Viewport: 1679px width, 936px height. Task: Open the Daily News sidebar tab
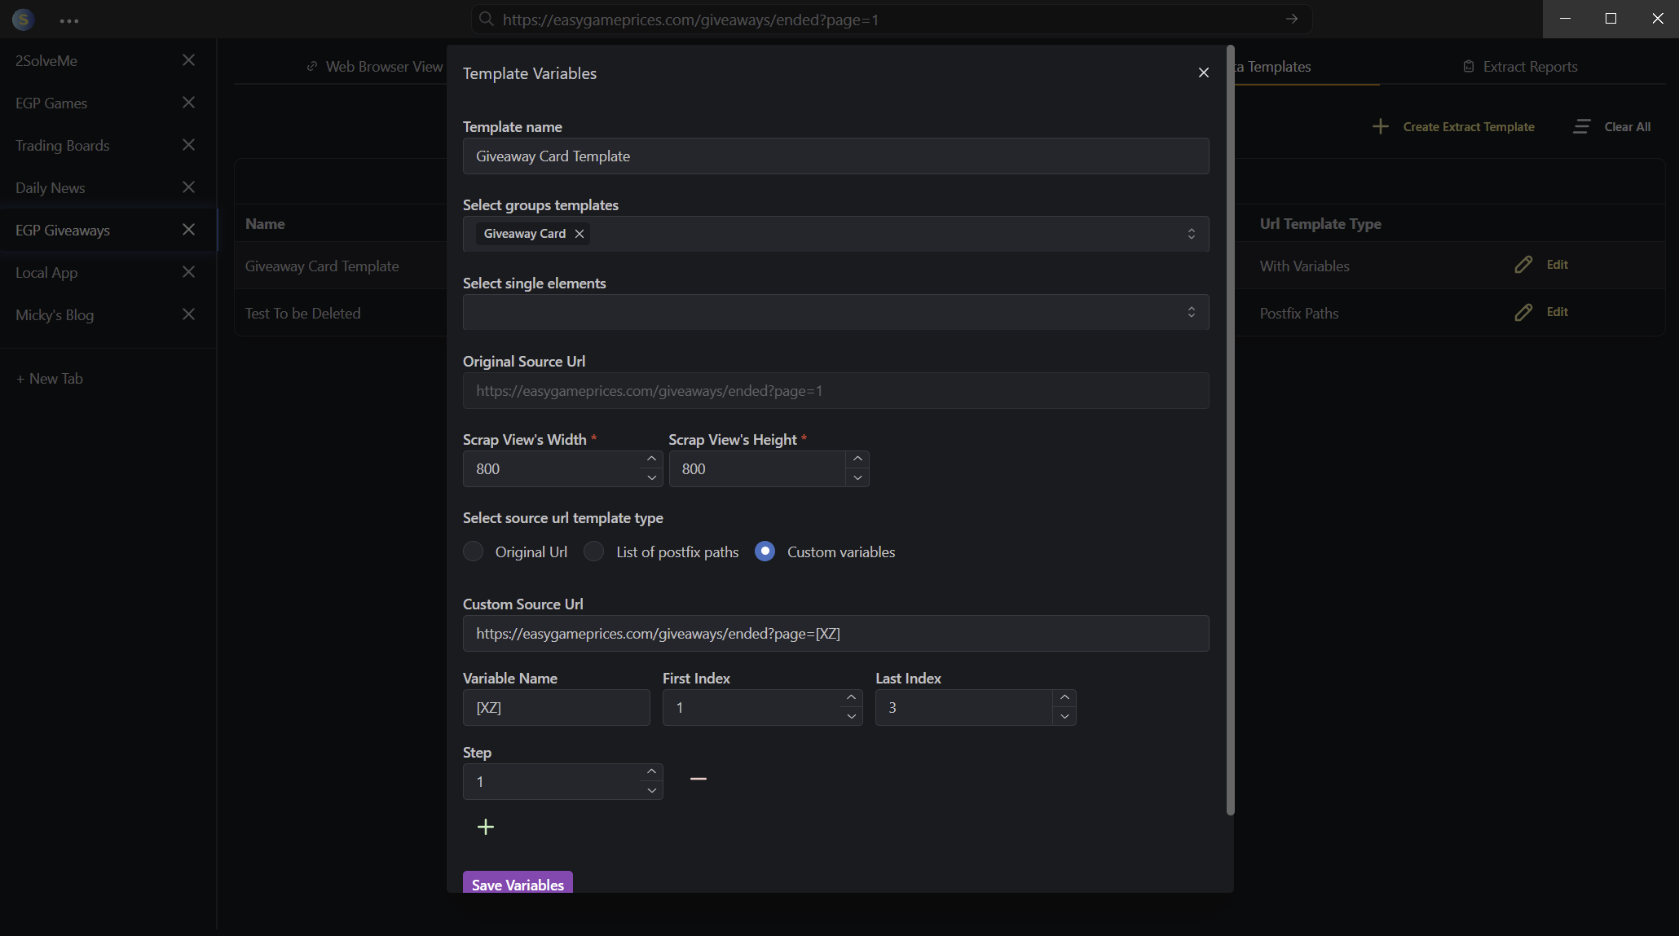(x=51, y=188)
